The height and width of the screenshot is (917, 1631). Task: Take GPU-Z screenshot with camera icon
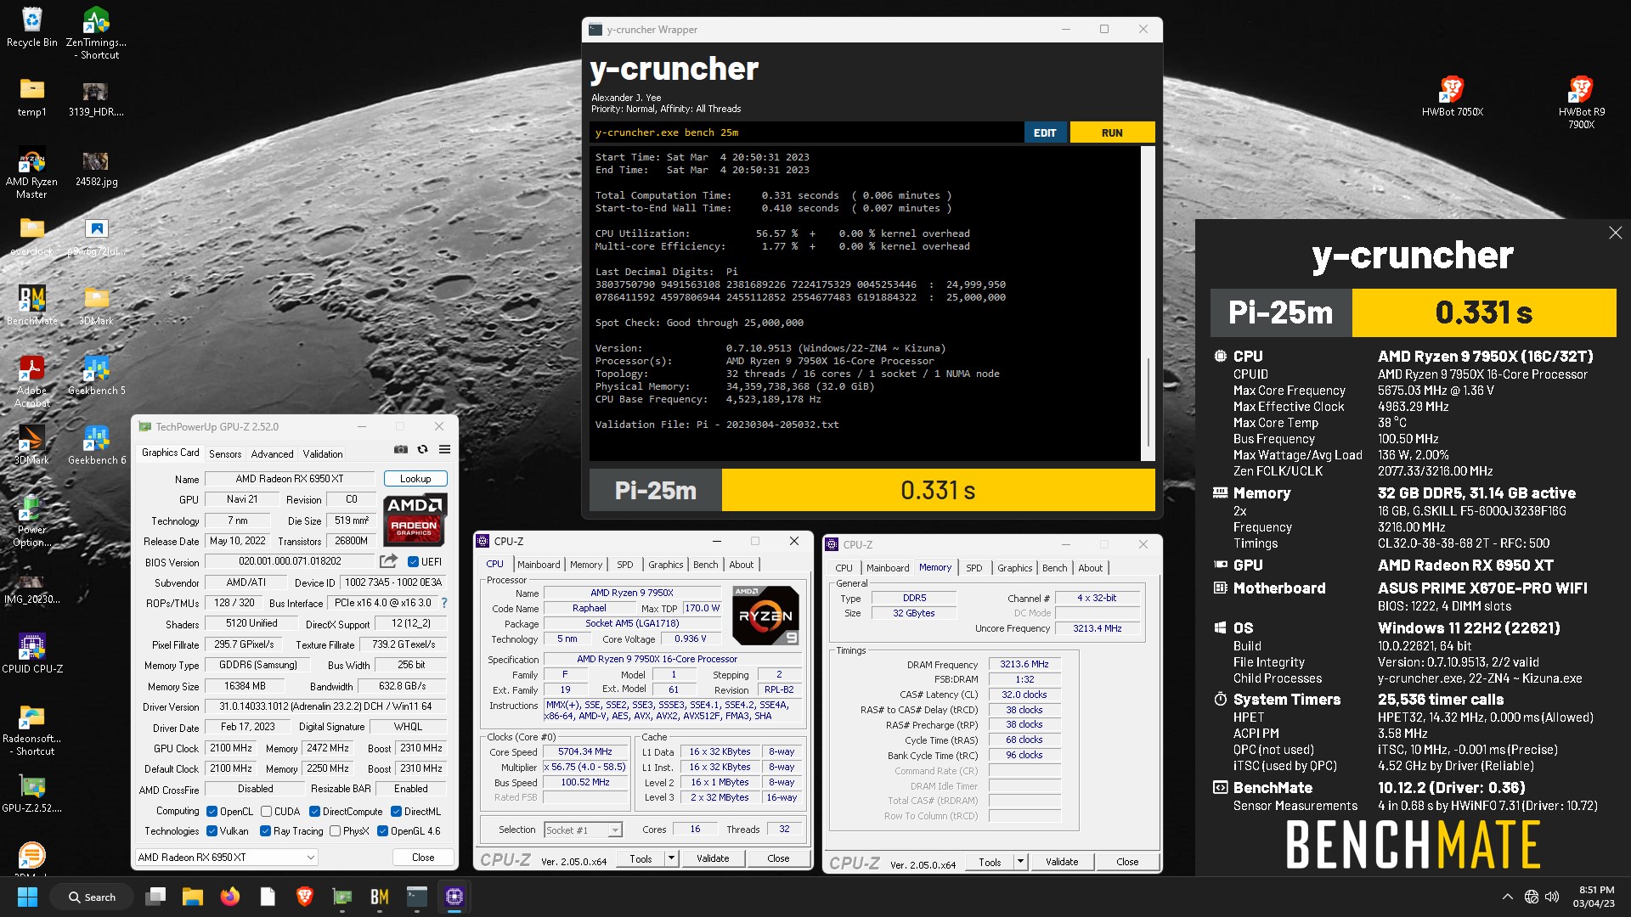pos(401,449)
